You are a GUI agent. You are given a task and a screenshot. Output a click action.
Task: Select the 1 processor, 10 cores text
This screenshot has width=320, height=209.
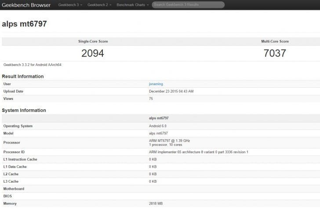[166, 145]
